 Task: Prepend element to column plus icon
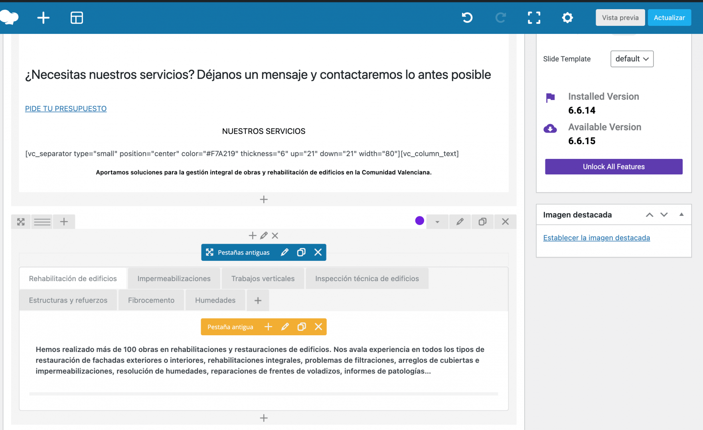(x=252, y=236)
